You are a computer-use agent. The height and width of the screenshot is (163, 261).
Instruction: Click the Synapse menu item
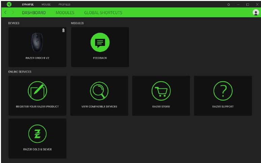[x=28, y=4]
